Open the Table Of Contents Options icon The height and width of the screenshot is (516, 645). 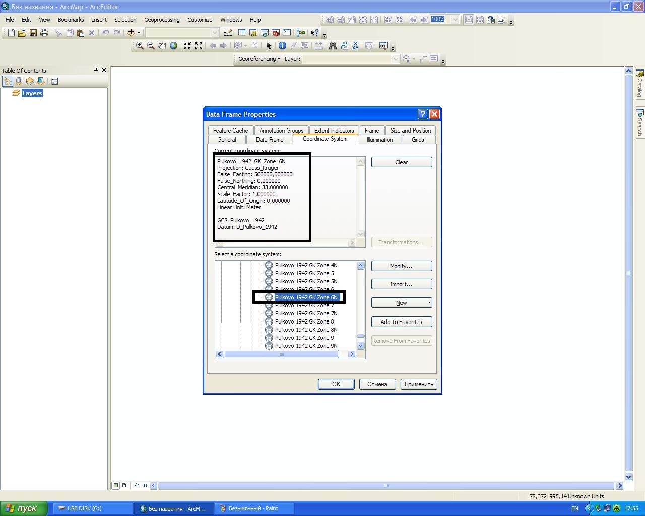tap(55, 81)
